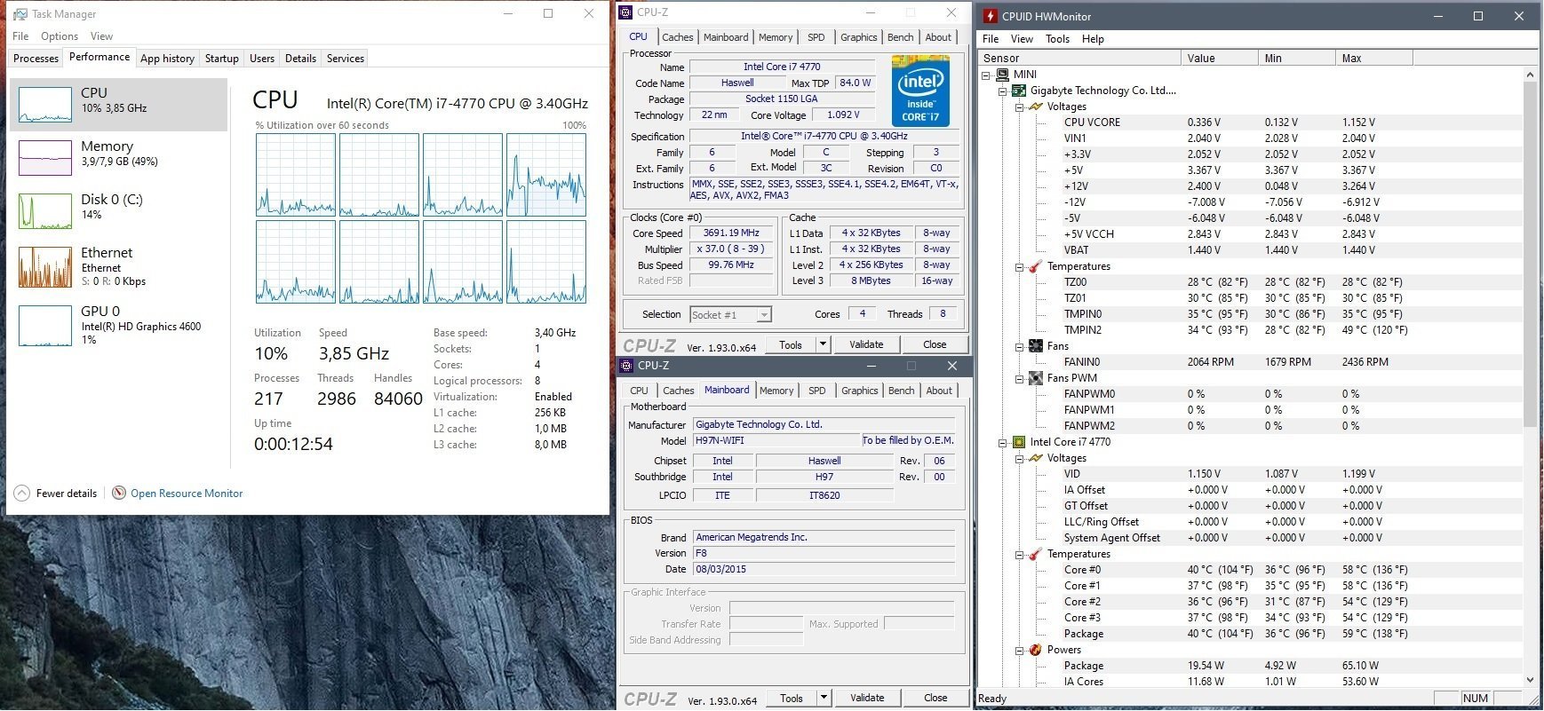Click the Gigabyte Voltages lightning icon
Viewport: 1544px width, 711px height.
1035,107
